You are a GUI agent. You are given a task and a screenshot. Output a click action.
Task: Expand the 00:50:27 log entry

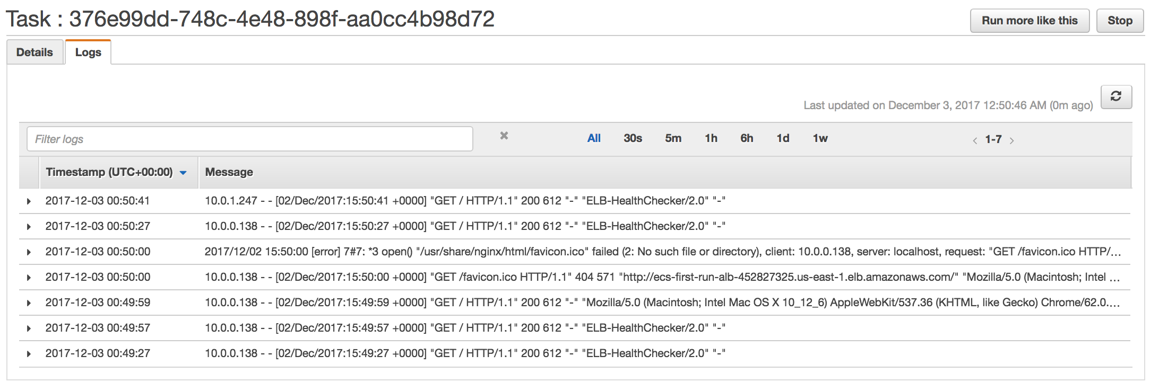click(29, 227)
